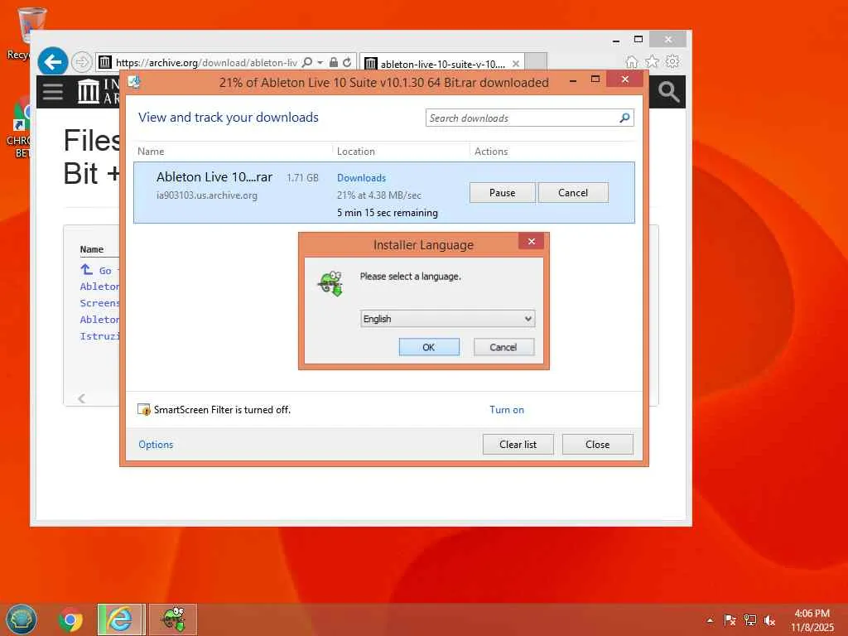Close the View Downloads window with Close button
Viewport: 848px width, 636px height.
598,445
